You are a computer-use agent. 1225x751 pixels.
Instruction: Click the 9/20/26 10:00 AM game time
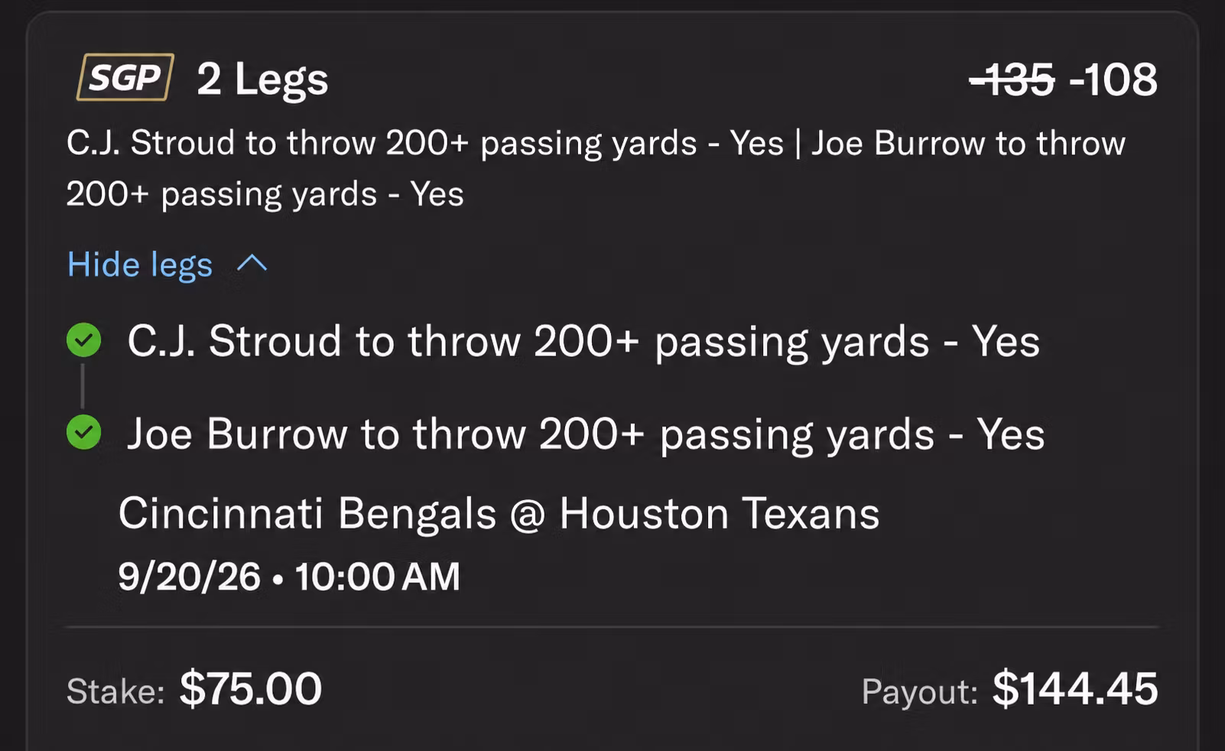pyautogui.click(x=289, y=577)
